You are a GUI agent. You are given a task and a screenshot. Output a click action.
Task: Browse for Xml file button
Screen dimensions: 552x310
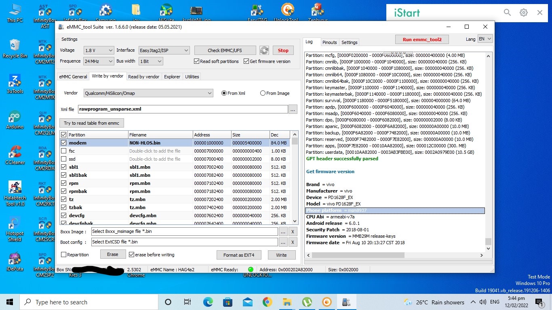tap(293, 109)
